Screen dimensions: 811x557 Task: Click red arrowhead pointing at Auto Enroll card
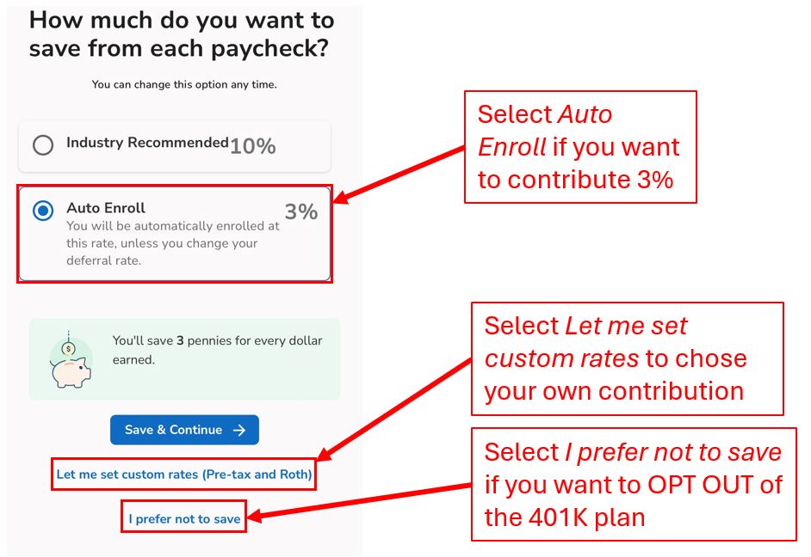click(344, 195)
